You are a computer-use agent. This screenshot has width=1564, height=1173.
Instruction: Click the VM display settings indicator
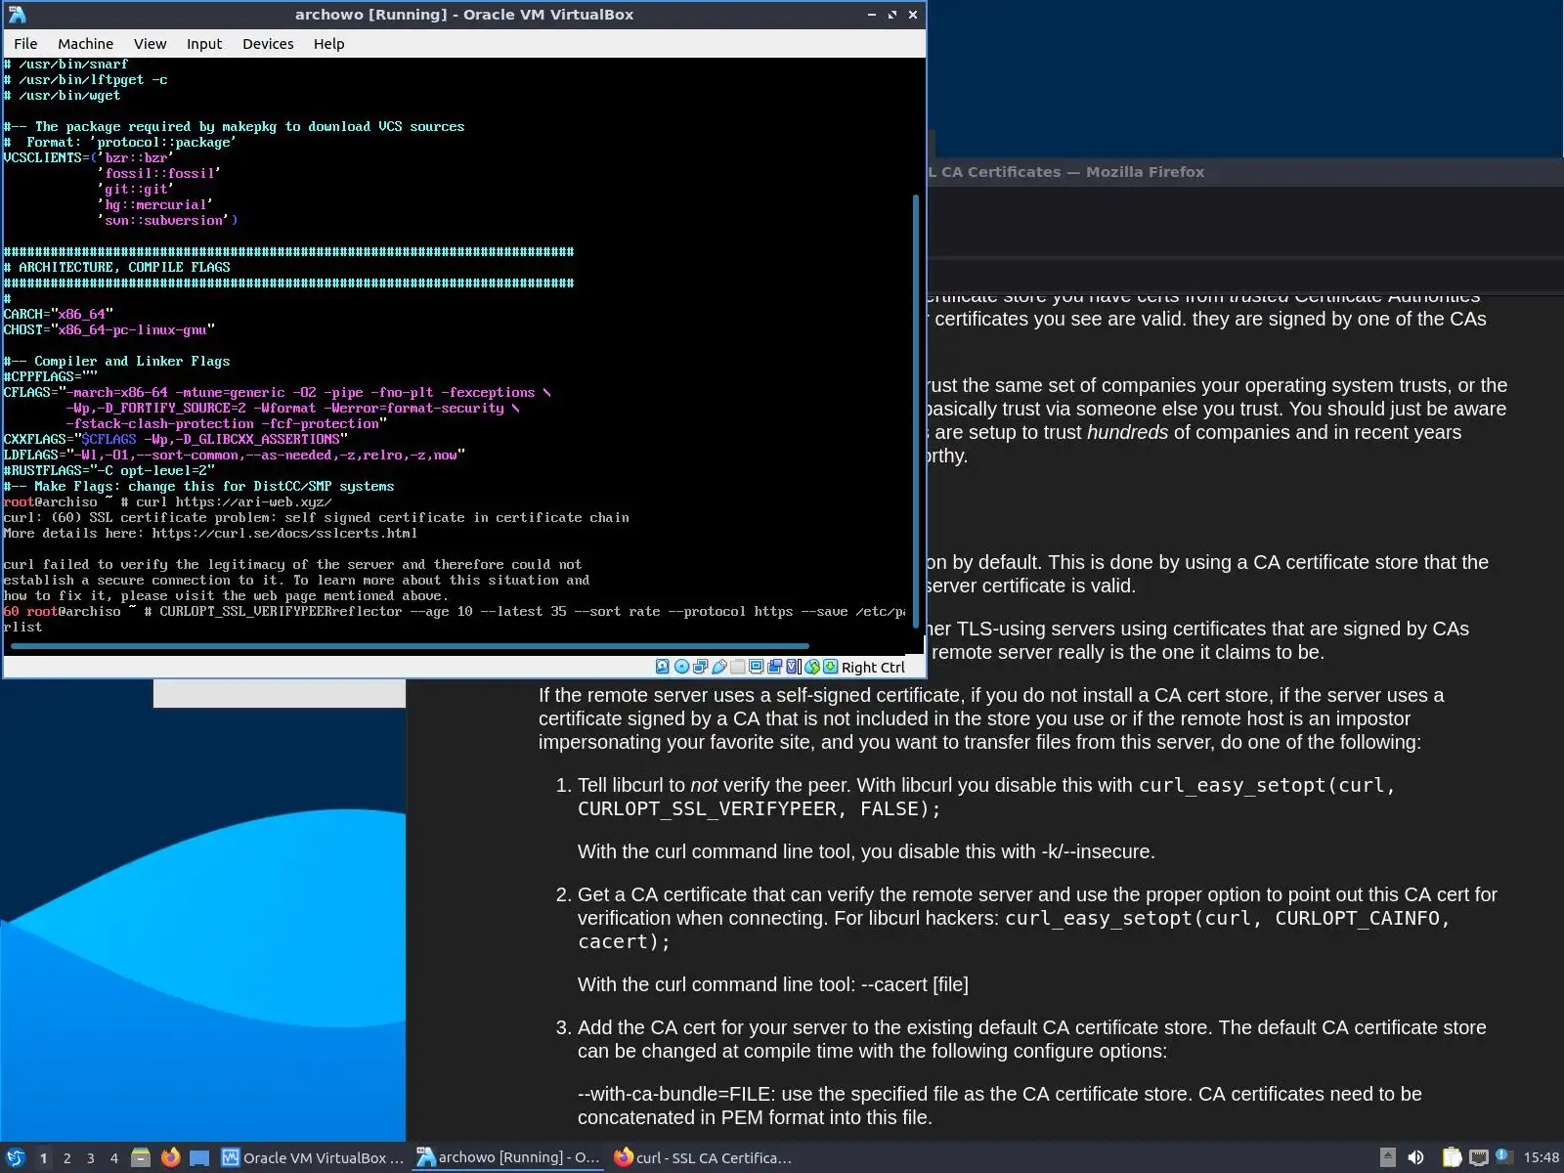[x=757, y=667]
